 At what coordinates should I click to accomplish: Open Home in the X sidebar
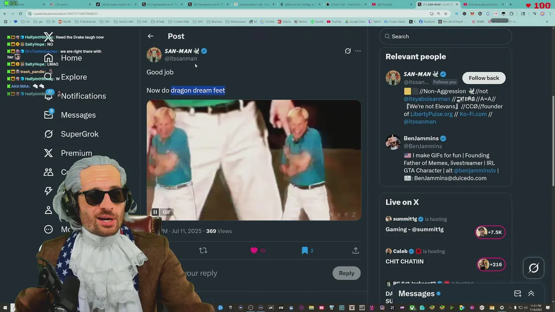(63, 58)
